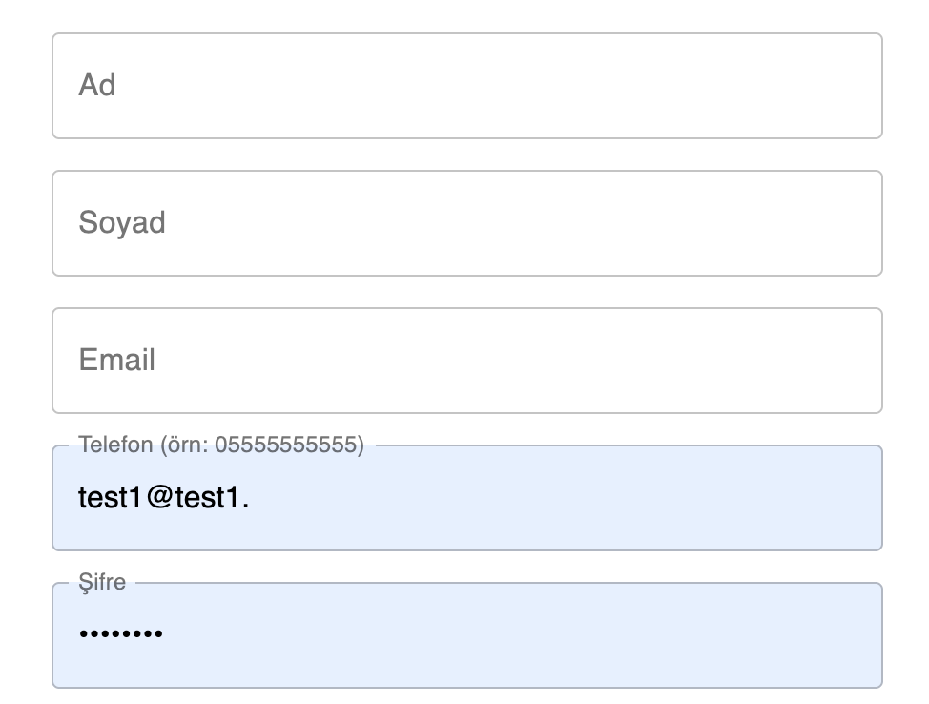Click the Email placeholder text
The image size is (929, 704).
(x=116, y=360)
